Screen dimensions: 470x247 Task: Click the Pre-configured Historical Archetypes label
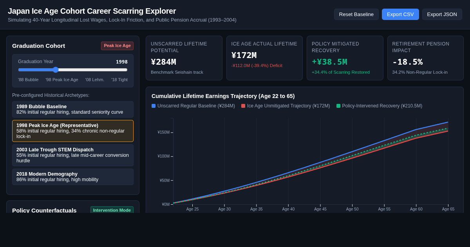(x=51, y=95)
